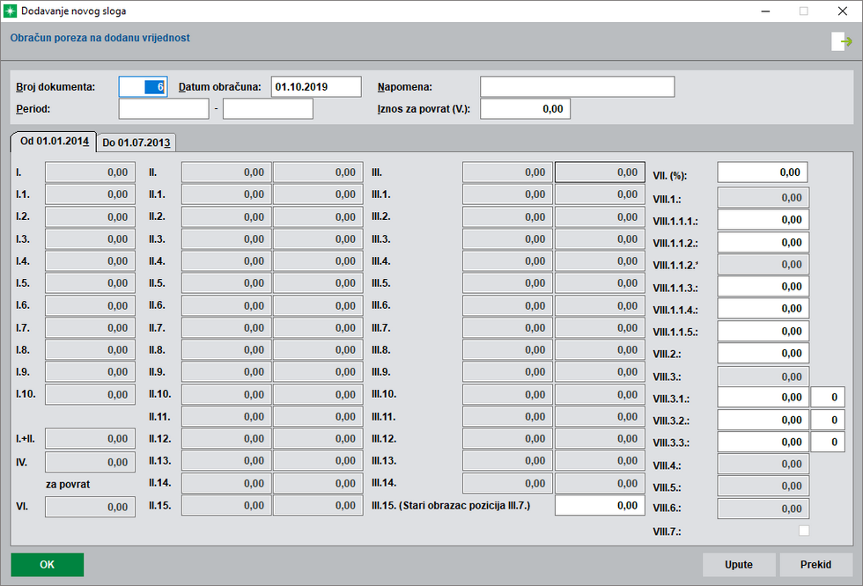Screen dimensions: 863x586
Task: Edit the VIII.1.1.1. amount field
Action: tap(762, 220)
